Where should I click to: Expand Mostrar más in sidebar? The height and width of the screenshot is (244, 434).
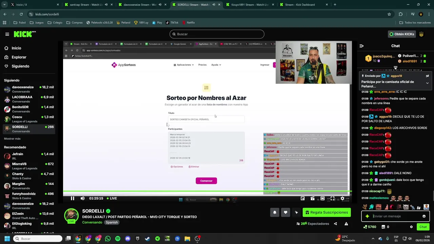pos(12,139)
